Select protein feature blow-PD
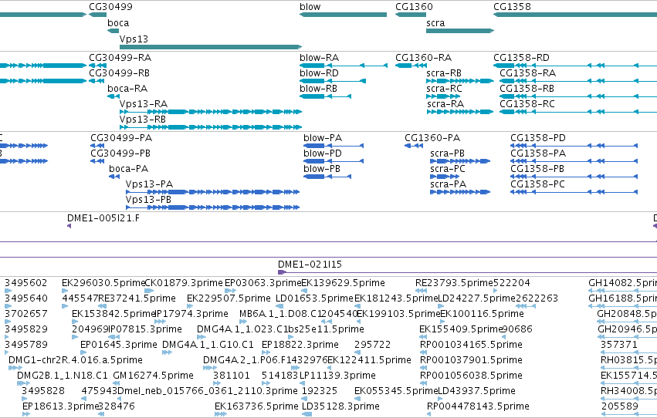657x418 pixels. point(334,161)
